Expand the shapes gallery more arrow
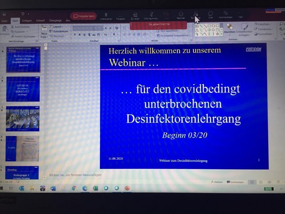This screenshot has height=214, width=285. (221, 34)
